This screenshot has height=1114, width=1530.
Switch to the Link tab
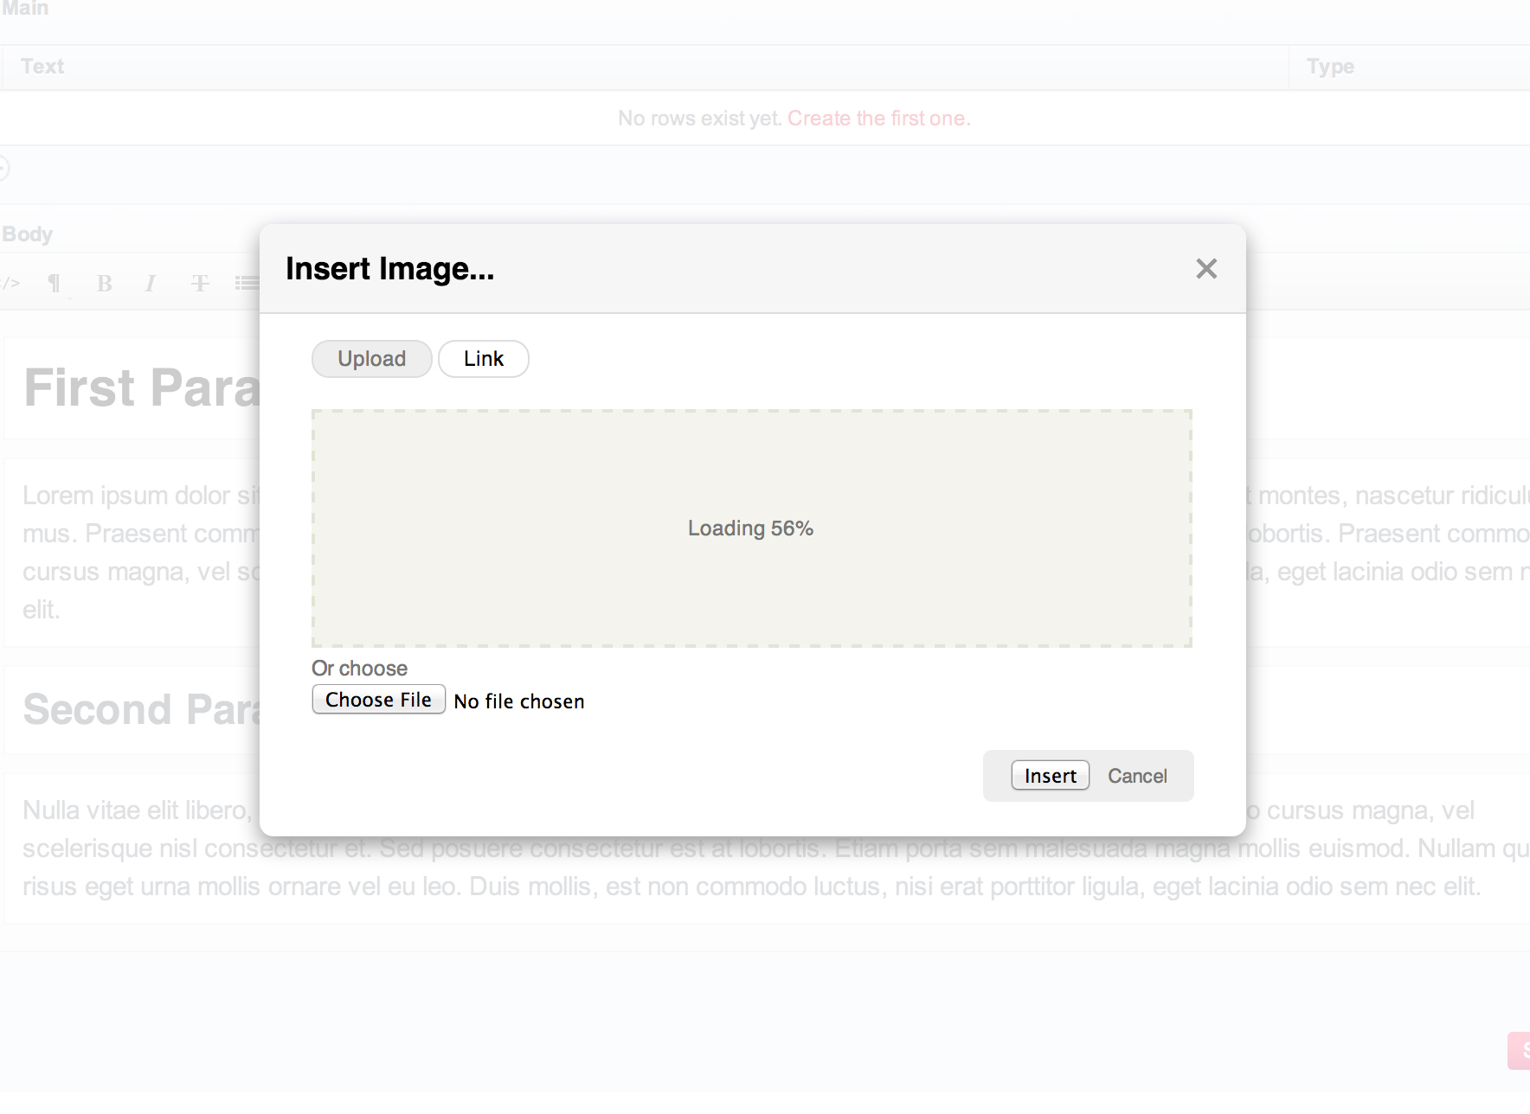click(484, 359)
